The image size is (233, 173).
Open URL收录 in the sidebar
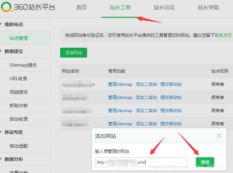coord(18,79)
